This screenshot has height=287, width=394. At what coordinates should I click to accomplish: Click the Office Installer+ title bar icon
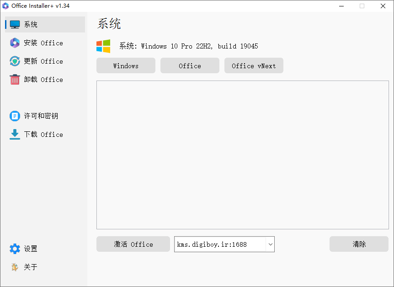click(x=5, y=6)
